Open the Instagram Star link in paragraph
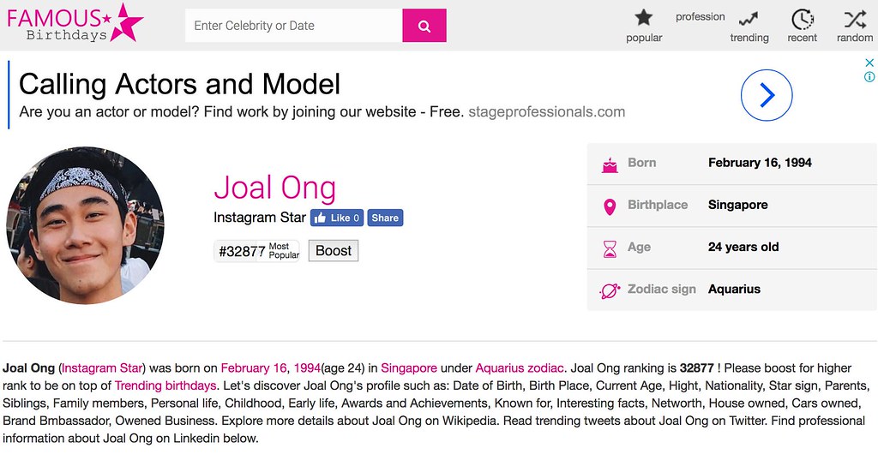The height and width of the screenshot is (460, 878). 103,368
